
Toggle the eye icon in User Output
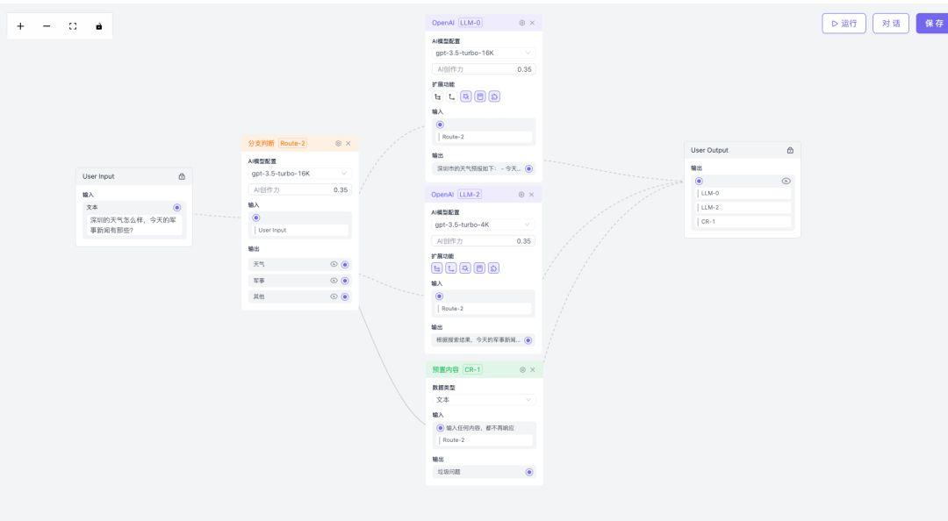[x=786, y=181]
